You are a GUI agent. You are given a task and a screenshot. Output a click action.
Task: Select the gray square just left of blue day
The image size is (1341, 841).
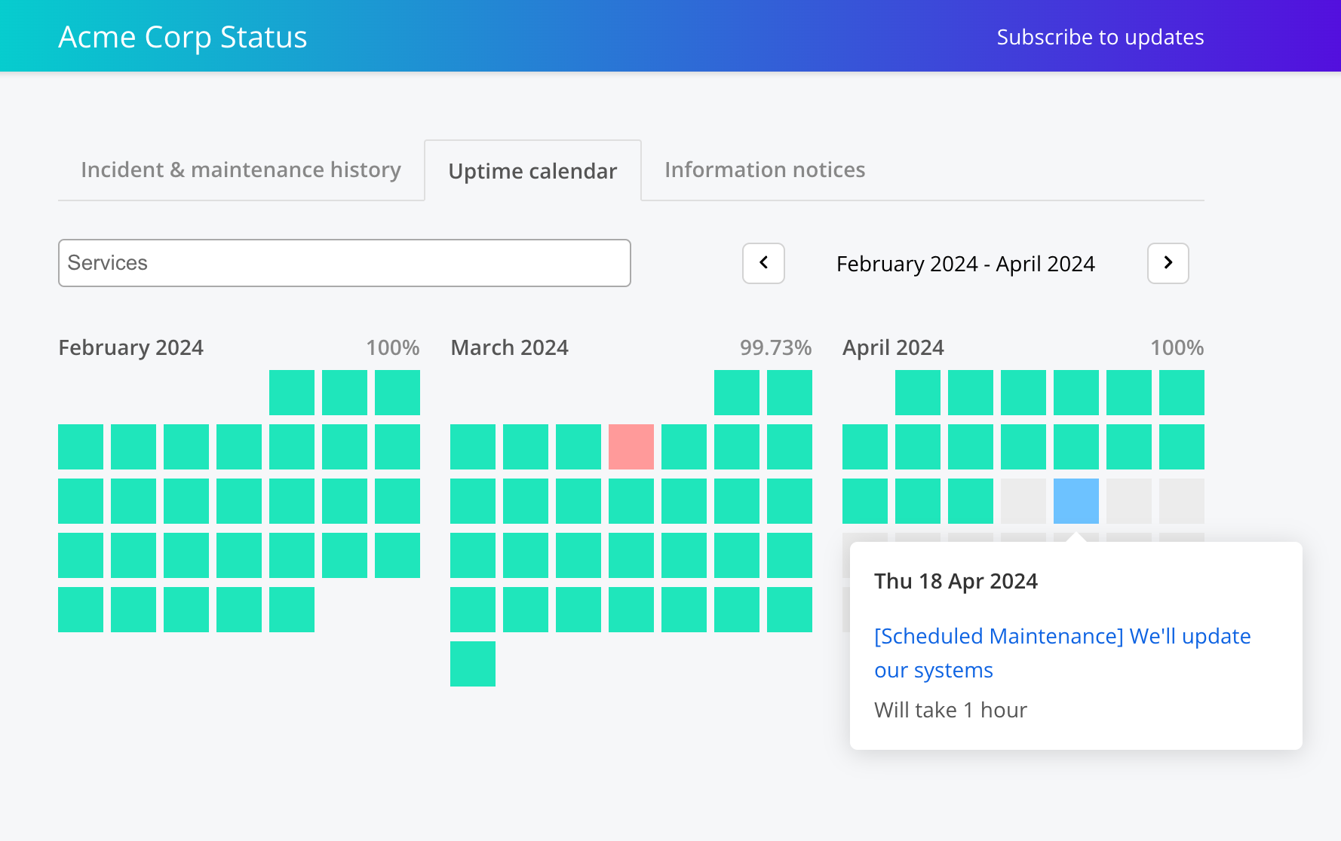[1023, 501]
